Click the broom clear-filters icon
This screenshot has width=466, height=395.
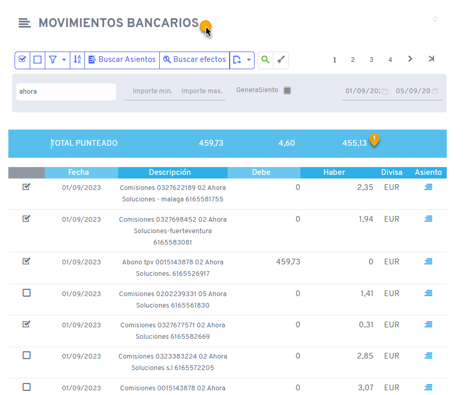point(281,60)
